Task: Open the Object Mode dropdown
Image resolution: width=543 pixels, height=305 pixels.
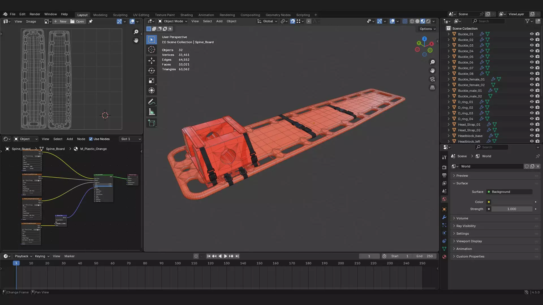Action: tap(173, 21)
